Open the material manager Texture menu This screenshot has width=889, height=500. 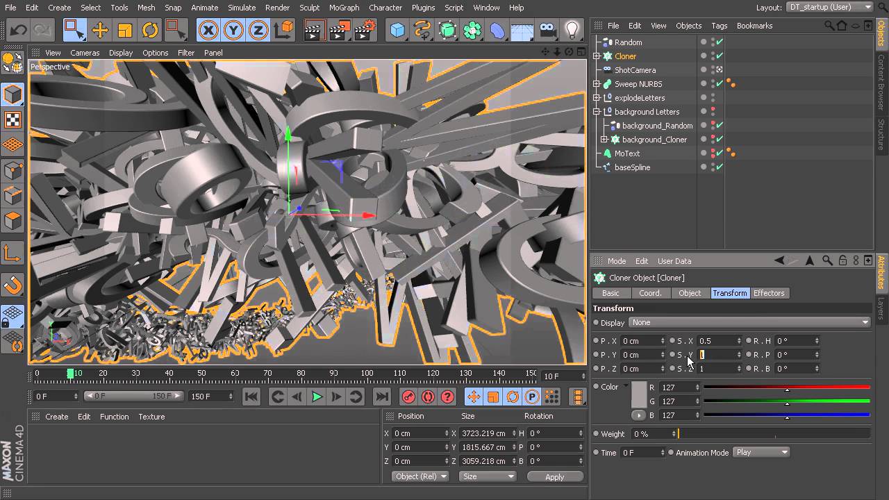click(151, 417)
